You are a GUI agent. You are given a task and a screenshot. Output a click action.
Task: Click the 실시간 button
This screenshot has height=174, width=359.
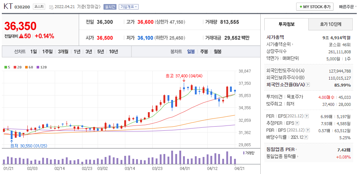pos(110,7)
